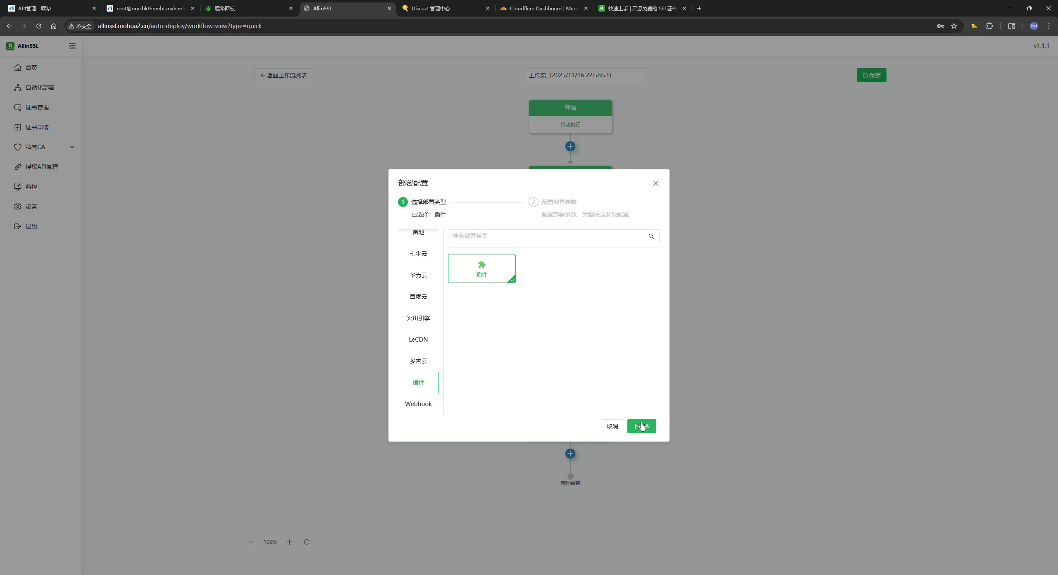Open 自动化部署 from the sidebar
This screenshot has height=575, width=1058.
point(40,88)
